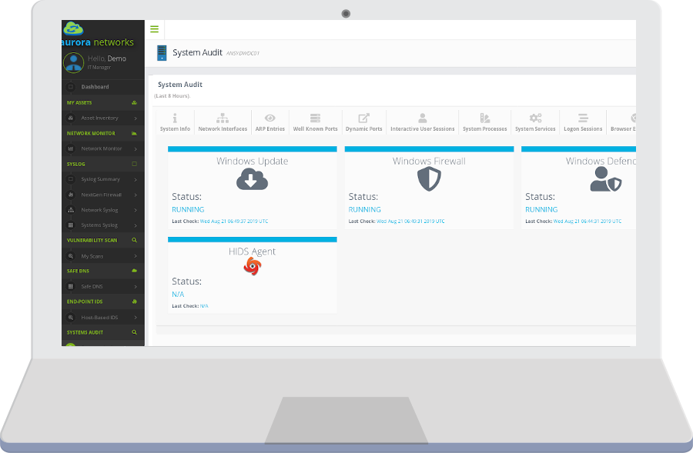
Task: Open Systems Syslog sidebar item
Action: 103,225
